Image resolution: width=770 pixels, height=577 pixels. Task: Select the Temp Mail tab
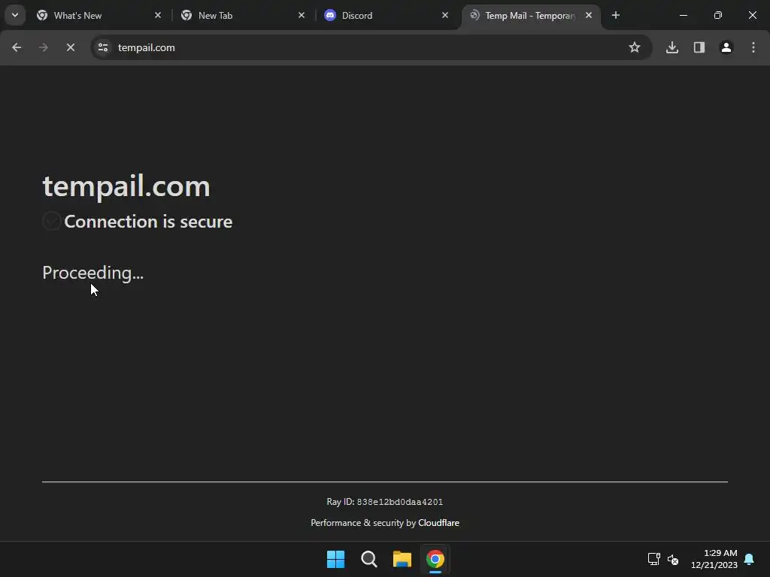point(529,15)
